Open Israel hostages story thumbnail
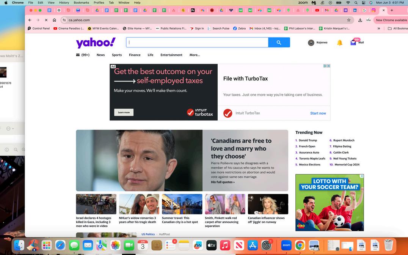 click(96, 204)
